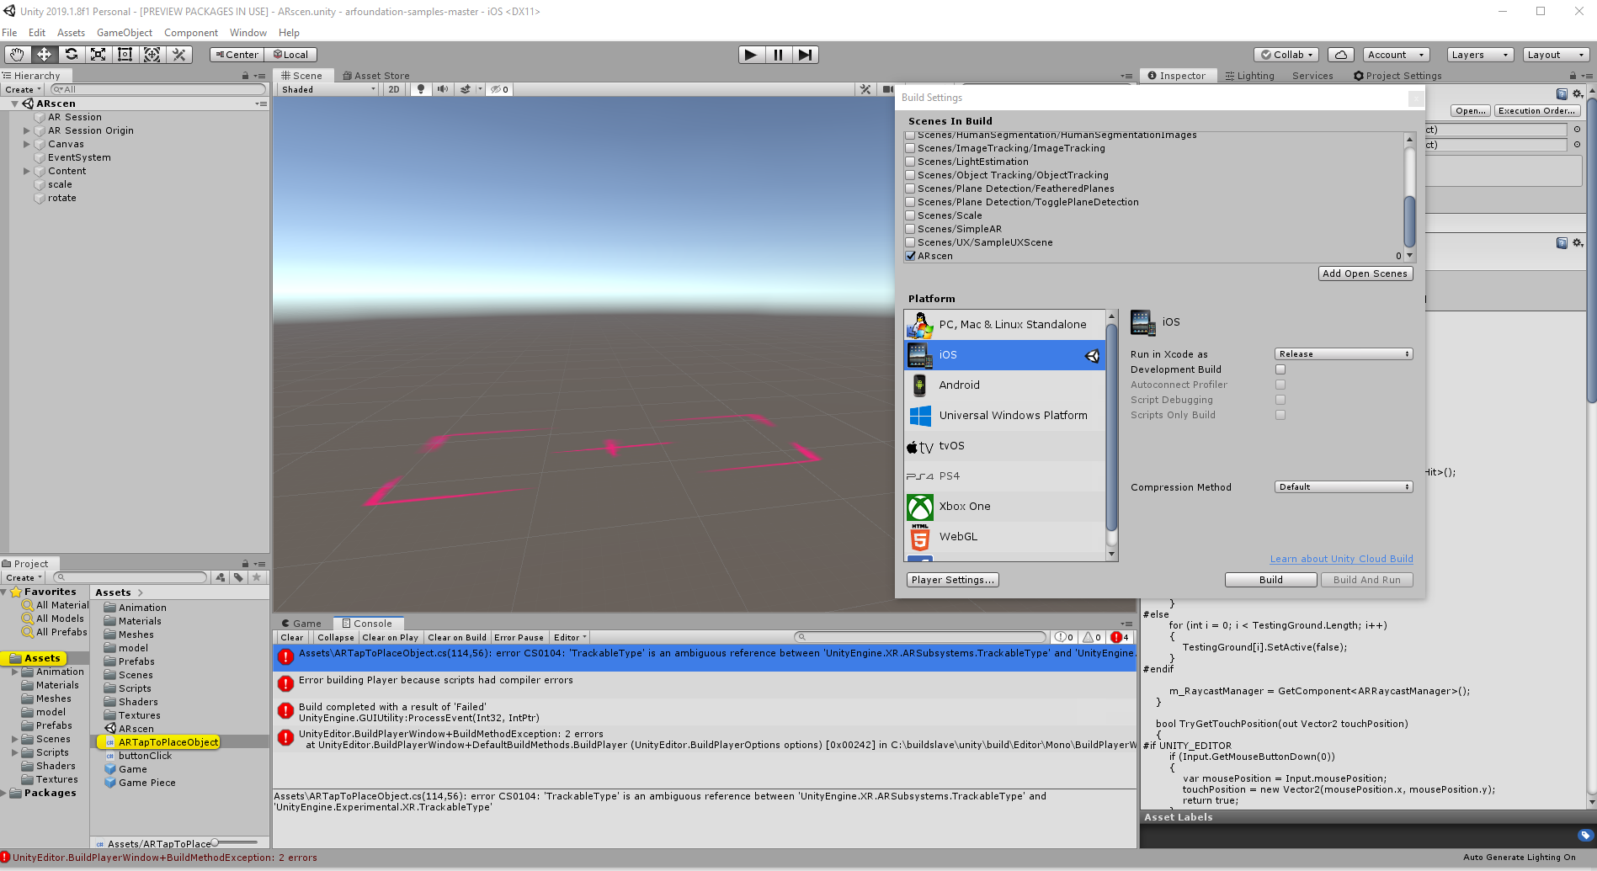Check the Scenes/SimpleAR scene in Scenes In Build

click(x=910, y=228)
